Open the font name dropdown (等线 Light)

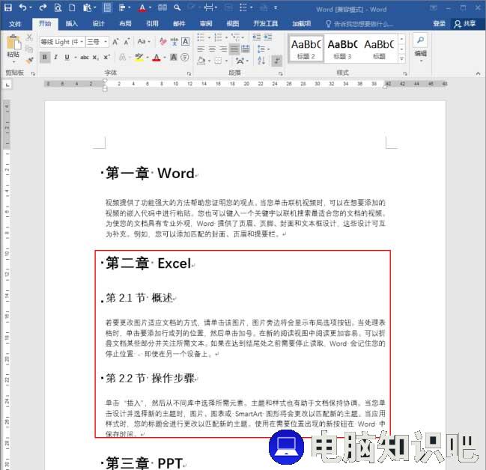[82, 41]
